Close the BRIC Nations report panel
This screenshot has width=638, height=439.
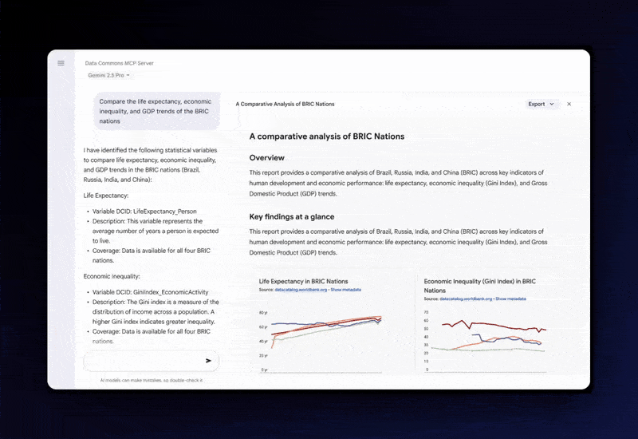tap(569, 104)
